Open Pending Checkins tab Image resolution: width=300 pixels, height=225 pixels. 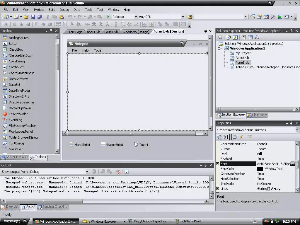[53, 207]
